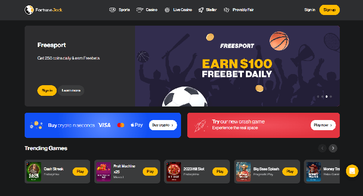Click Play now on crash game banner
363x196 pixels.
(323, 125)
